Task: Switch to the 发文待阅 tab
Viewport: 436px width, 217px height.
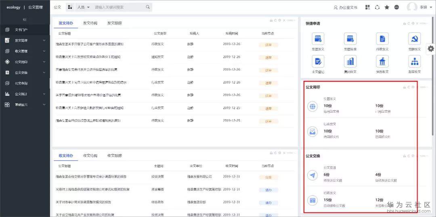Action: (x=90, y=23)
